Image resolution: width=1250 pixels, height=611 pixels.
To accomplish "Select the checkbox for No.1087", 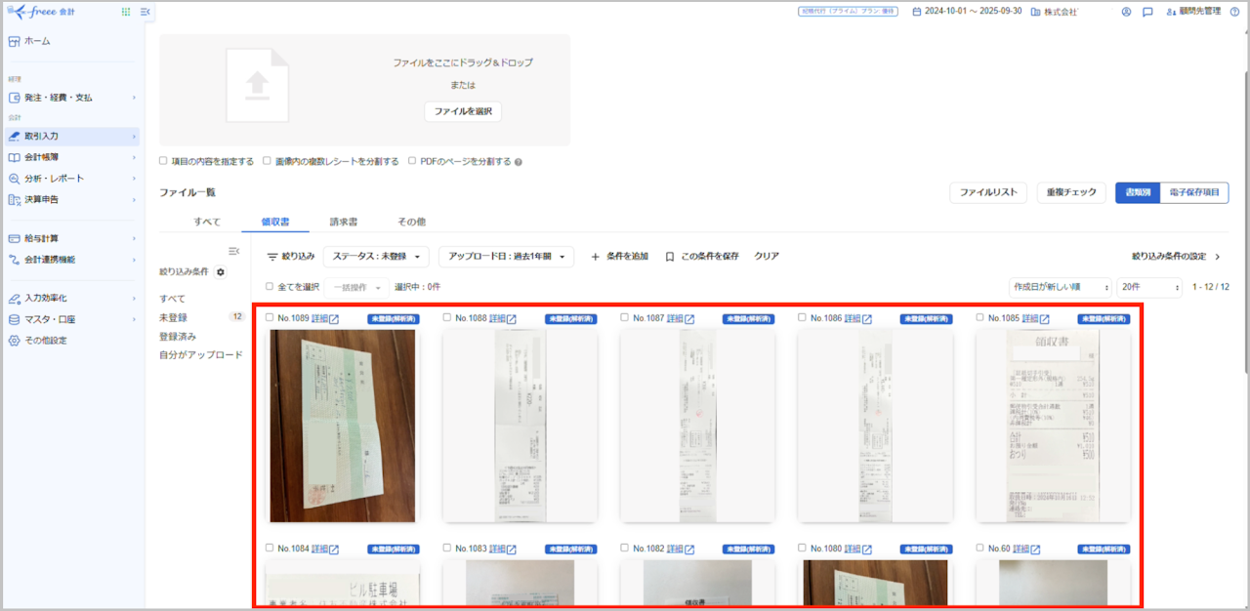I will [625, 318].
